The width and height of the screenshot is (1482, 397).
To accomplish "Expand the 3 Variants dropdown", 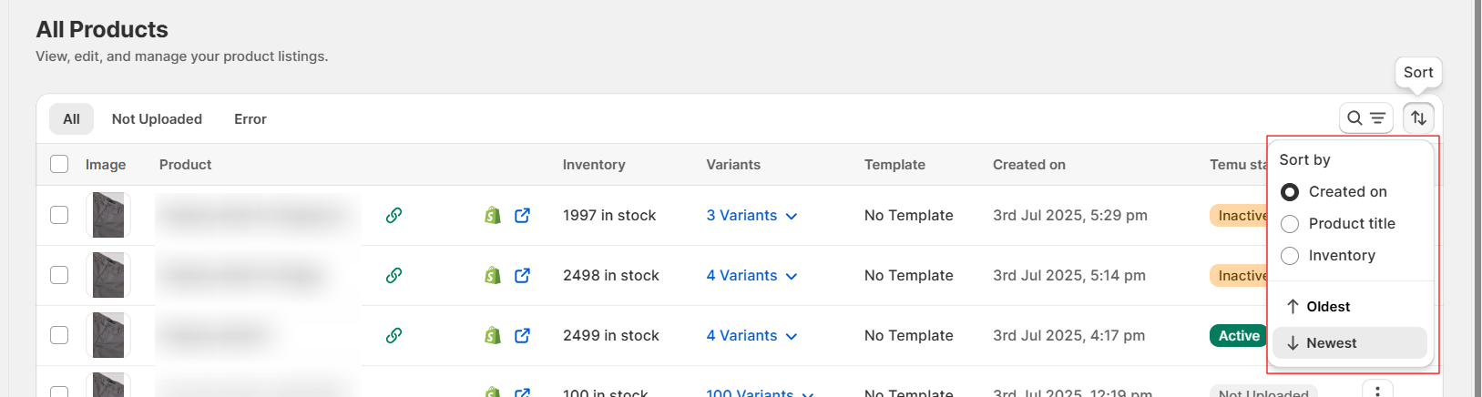I will coord(751,216).
